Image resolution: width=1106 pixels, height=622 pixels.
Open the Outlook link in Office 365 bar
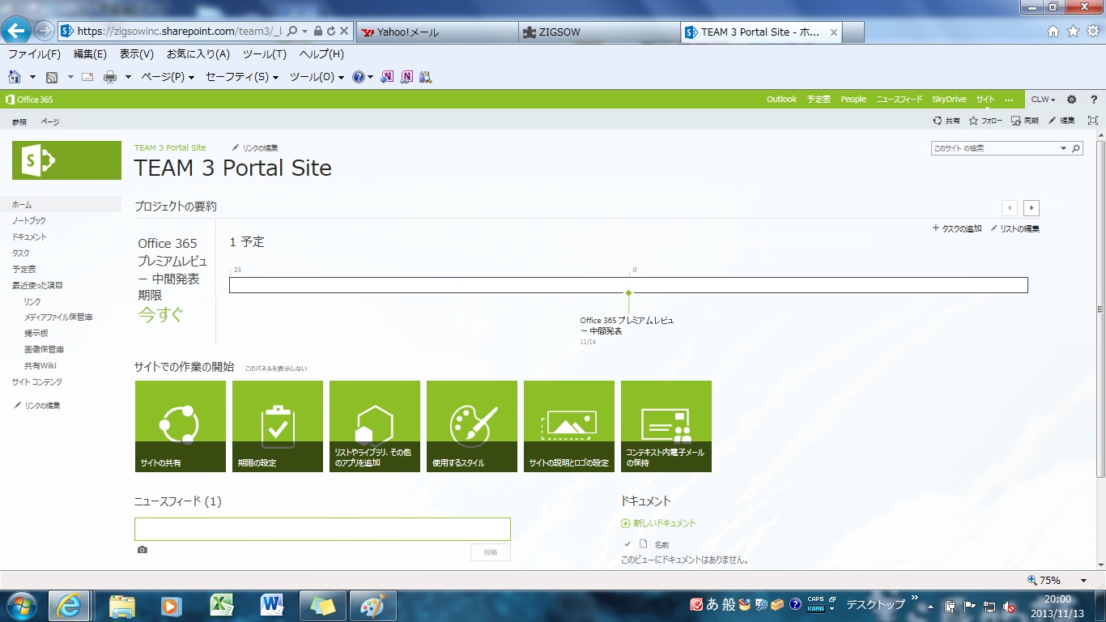[x=782, y=100]
